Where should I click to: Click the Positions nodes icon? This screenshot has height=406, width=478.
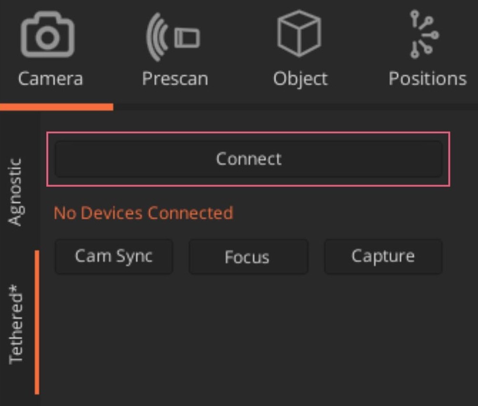tap(425, 34)
